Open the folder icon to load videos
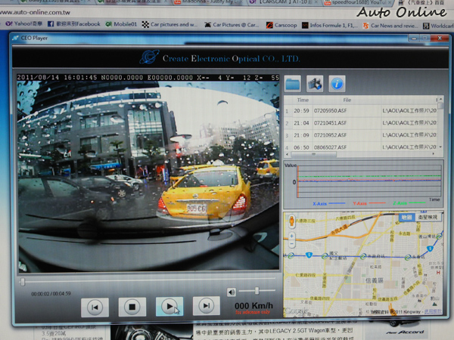 click(293, 84)
